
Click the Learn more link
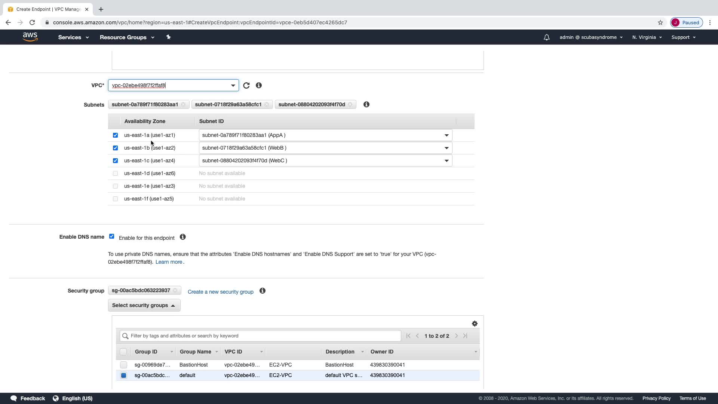coord(169,262)
